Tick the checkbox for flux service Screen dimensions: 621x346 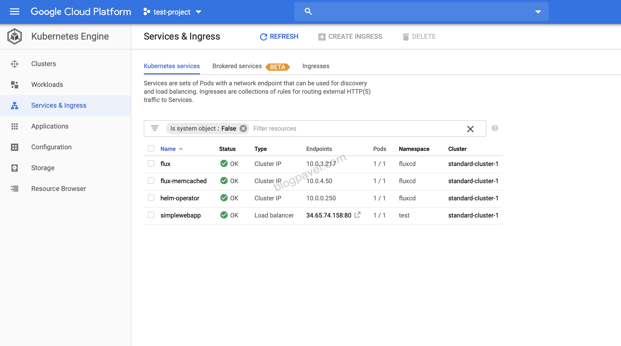point(151,164)
